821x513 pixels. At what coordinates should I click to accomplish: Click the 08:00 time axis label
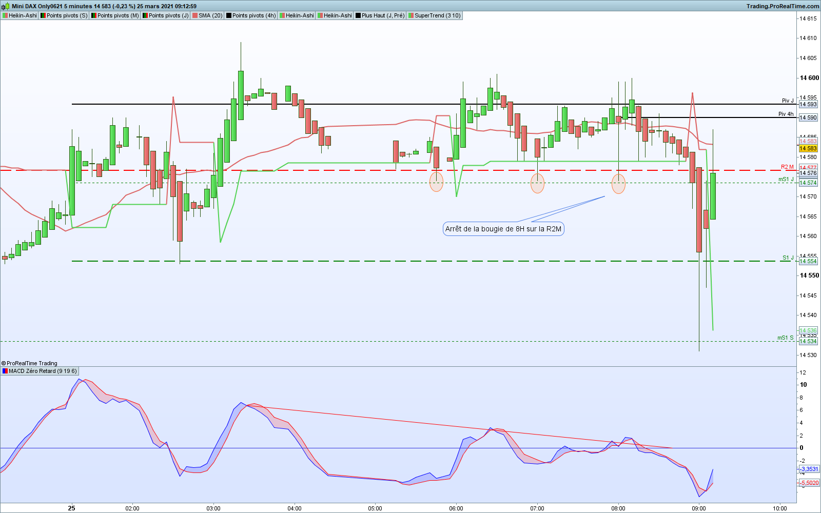tap(618, 508)
